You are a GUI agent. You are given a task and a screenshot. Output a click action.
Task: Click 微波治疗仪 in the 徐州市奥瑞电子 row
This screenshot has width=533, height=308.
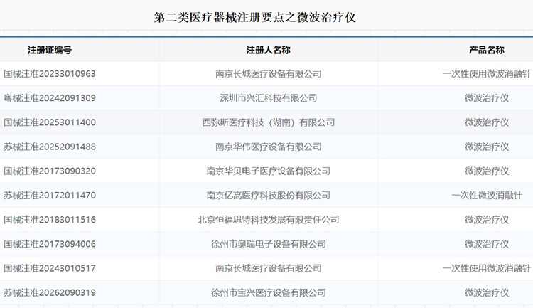pyautogui.click(x=486, y=244)
